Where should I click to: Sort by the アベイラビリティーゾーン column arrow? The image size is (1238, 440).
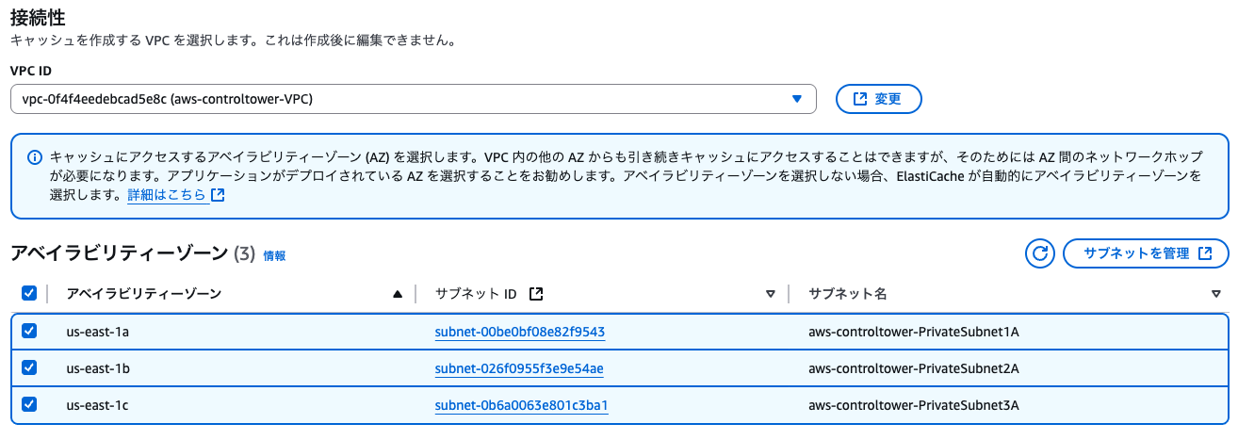pyautogui.click(x=397, y=294)
